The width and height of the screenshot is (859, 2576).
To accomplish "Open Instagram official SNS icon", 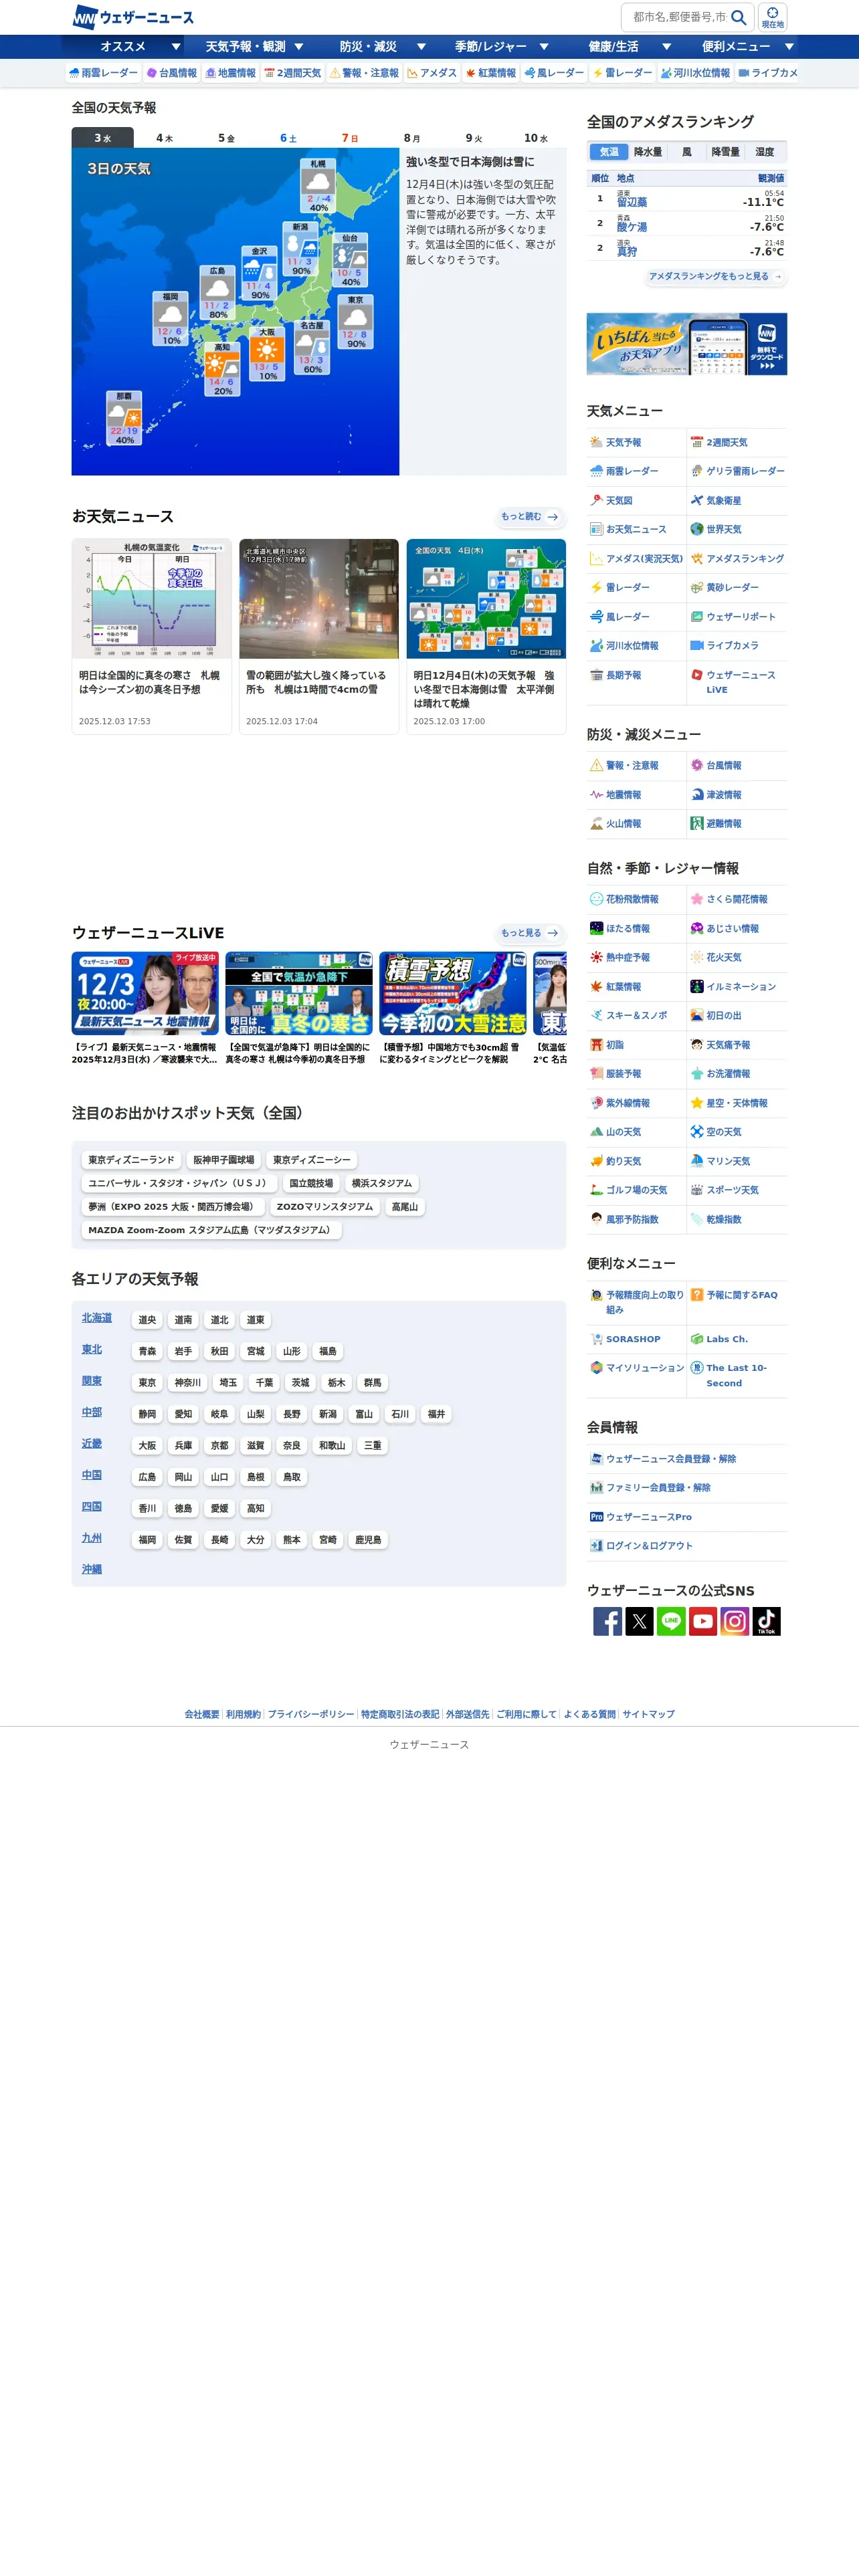I will tap(735, 1621).
